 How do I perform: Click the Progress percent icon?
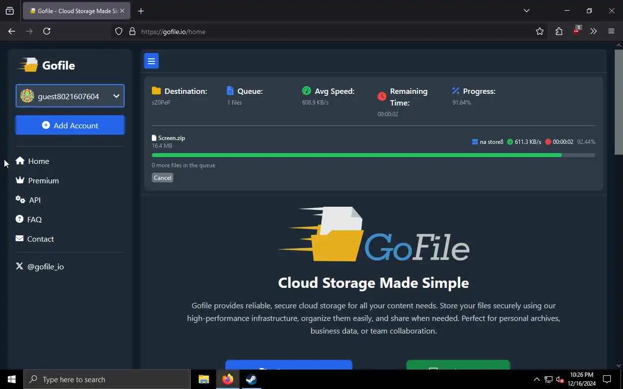coord(456,91)
